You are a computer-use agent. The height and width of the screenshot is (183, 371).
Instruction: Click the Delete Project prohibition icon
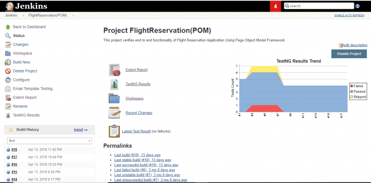8,71
